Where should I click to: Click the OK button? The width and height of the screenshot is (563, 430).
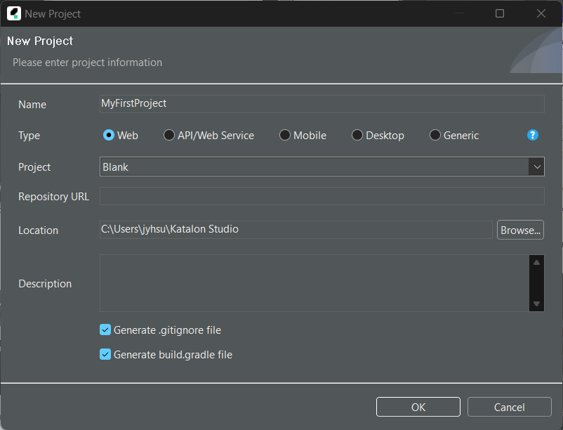[418, 407]
